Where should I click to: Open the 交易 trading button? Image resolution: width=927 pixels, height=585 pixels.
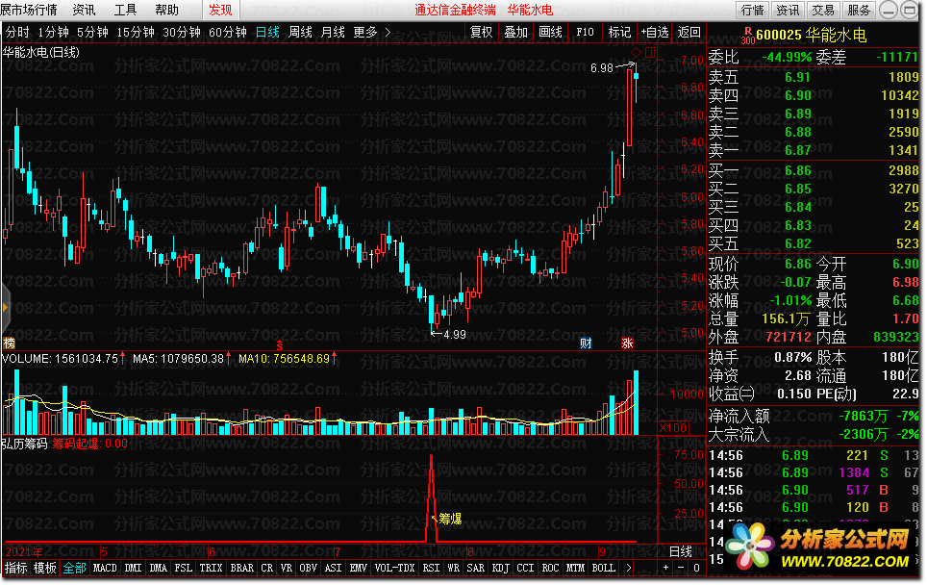click(x=823, y=10)
